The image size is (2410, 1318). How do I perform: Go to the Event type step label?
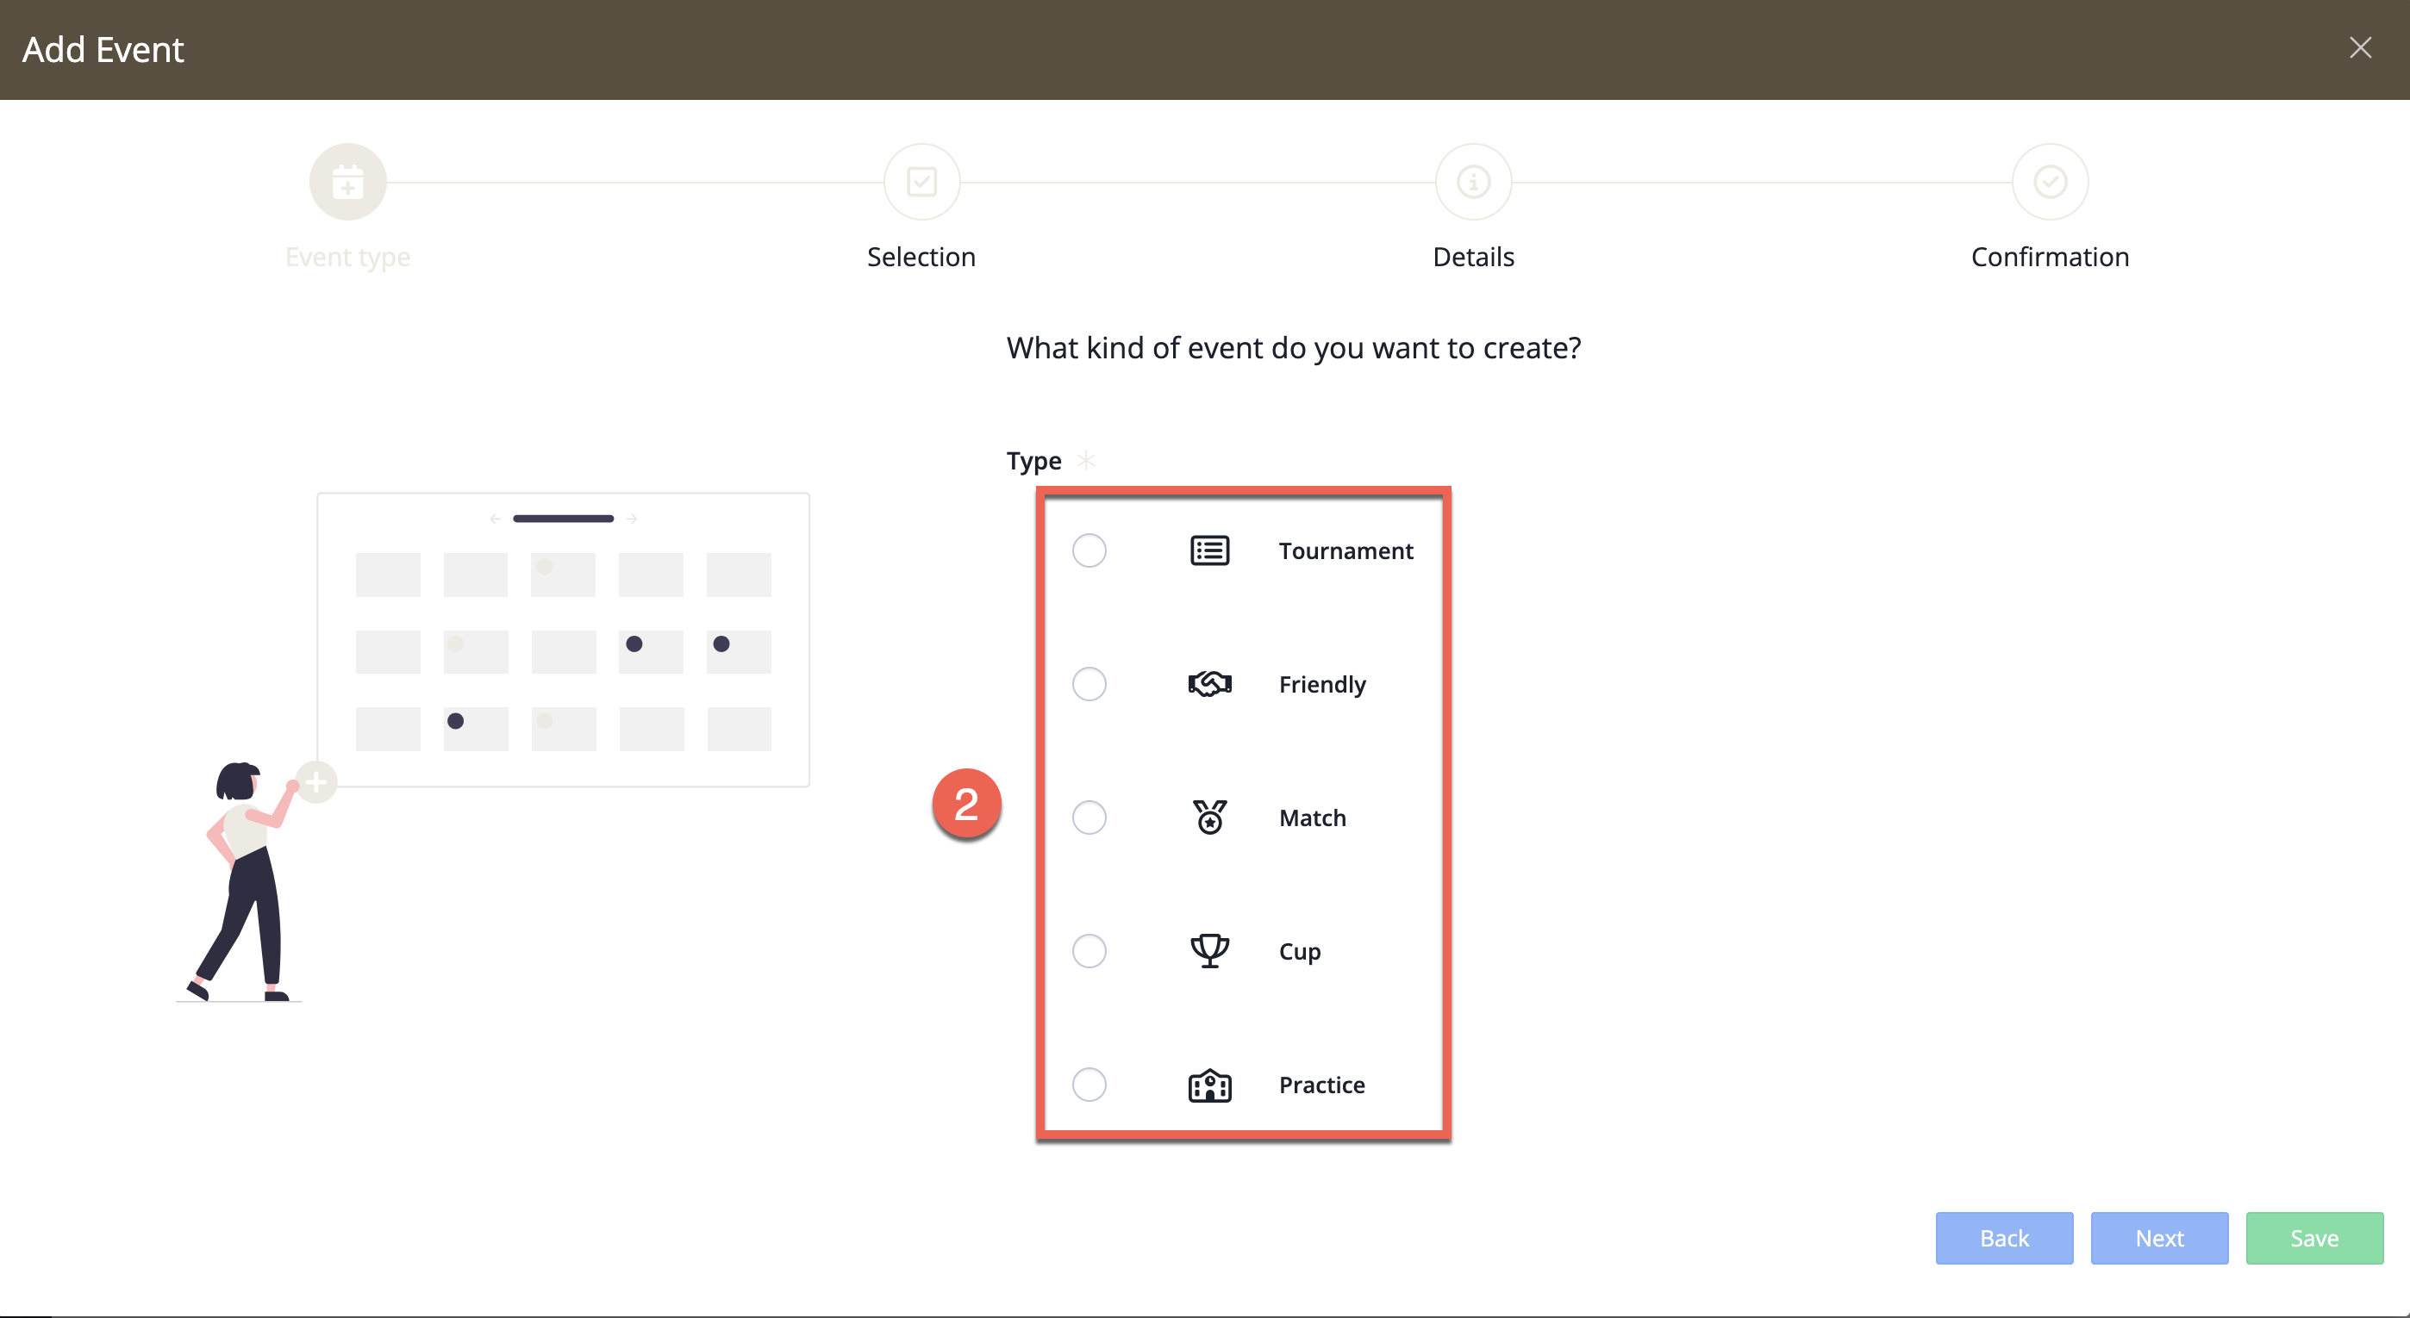coord(348,257)
